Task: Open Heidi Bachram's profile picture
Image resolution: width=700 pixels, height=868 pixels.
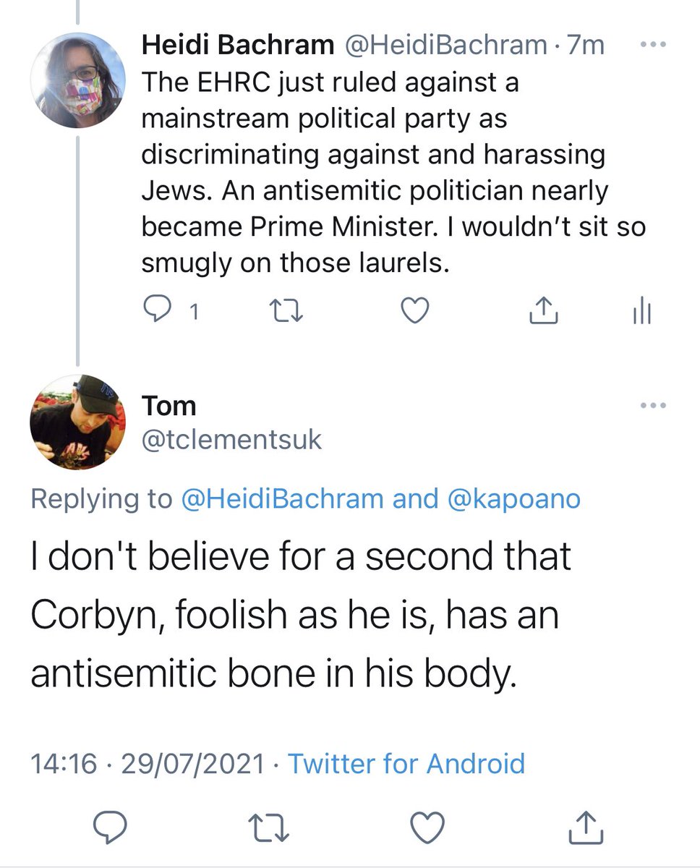Action: (x=77, y=80)
